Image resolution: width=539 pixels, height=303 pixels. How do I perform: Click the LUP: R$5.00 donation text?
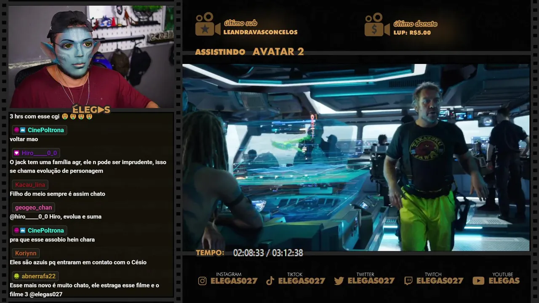pyautogui.click(x=412, y=33)
